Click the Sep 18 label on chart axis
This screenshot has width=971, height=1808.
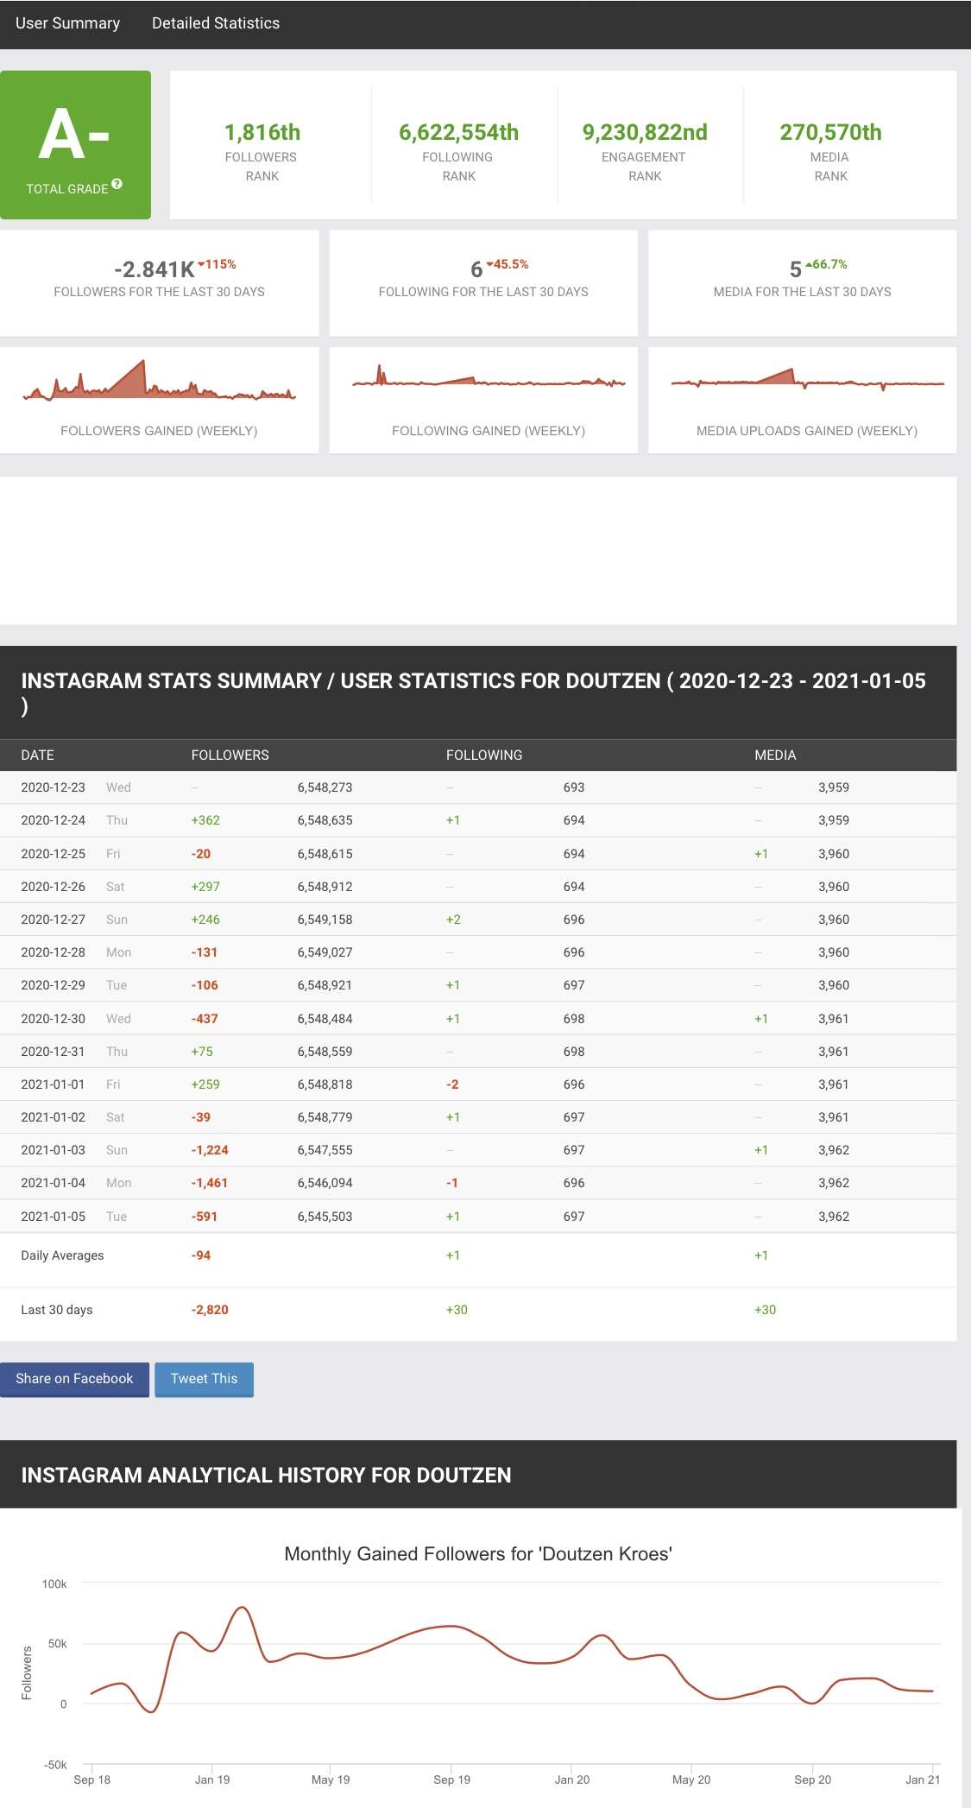click(x=92, y=1780)
